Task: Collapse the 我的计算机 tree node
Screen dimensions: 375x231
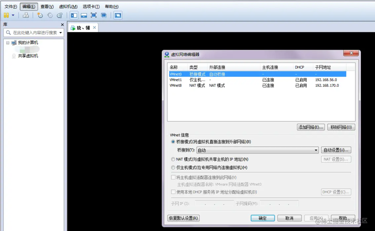Action: 8,42
